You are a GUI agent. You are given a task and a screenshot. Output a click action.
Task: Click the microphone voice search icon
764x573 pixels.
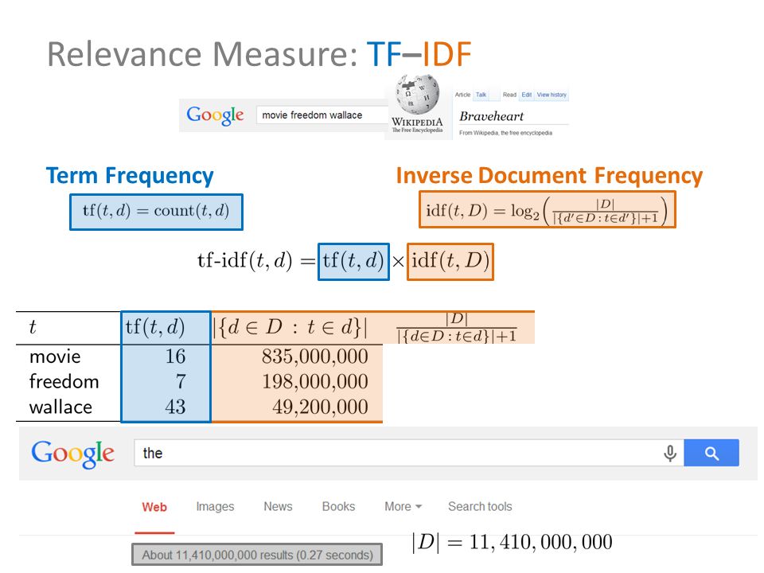[x=670, y=453]
